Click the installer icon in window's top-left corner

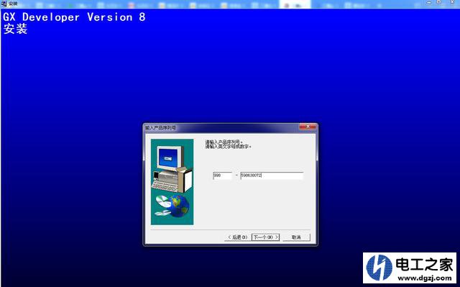tap(4, 4)
